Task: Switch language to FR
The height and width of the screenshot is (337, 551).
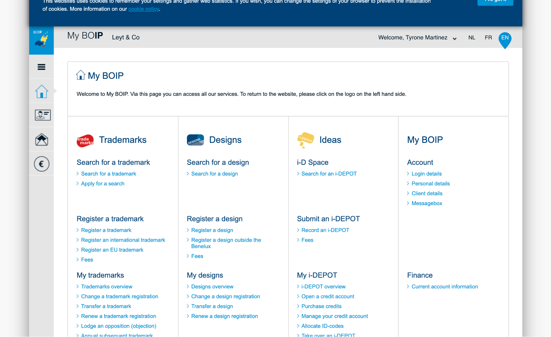Action: (488, 38)
